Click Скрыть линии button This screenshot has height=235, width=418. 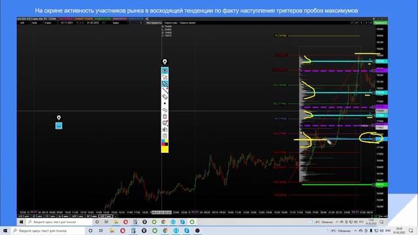coord(187,23)
